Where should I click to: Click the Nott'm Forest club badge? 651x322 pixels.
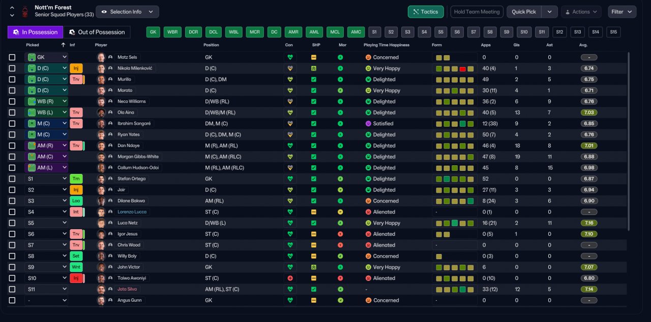24,11
